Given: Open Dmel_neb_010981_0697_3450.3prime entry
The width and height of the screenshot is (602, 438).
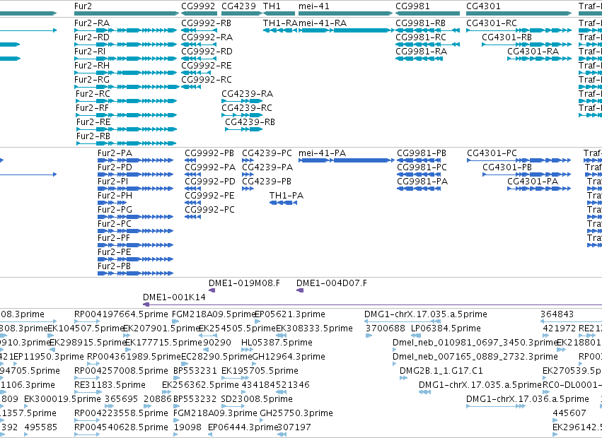Looking at the screenshot, I should pos(475,343).
